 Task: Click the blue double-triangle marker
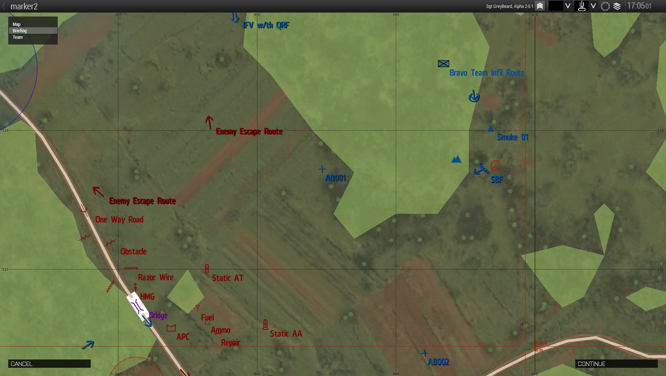coord(456,159)
